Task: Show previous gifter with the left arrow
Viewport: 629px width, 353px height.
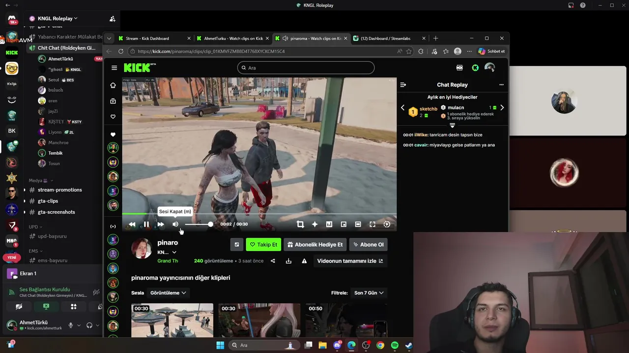Action: (402, 107)
